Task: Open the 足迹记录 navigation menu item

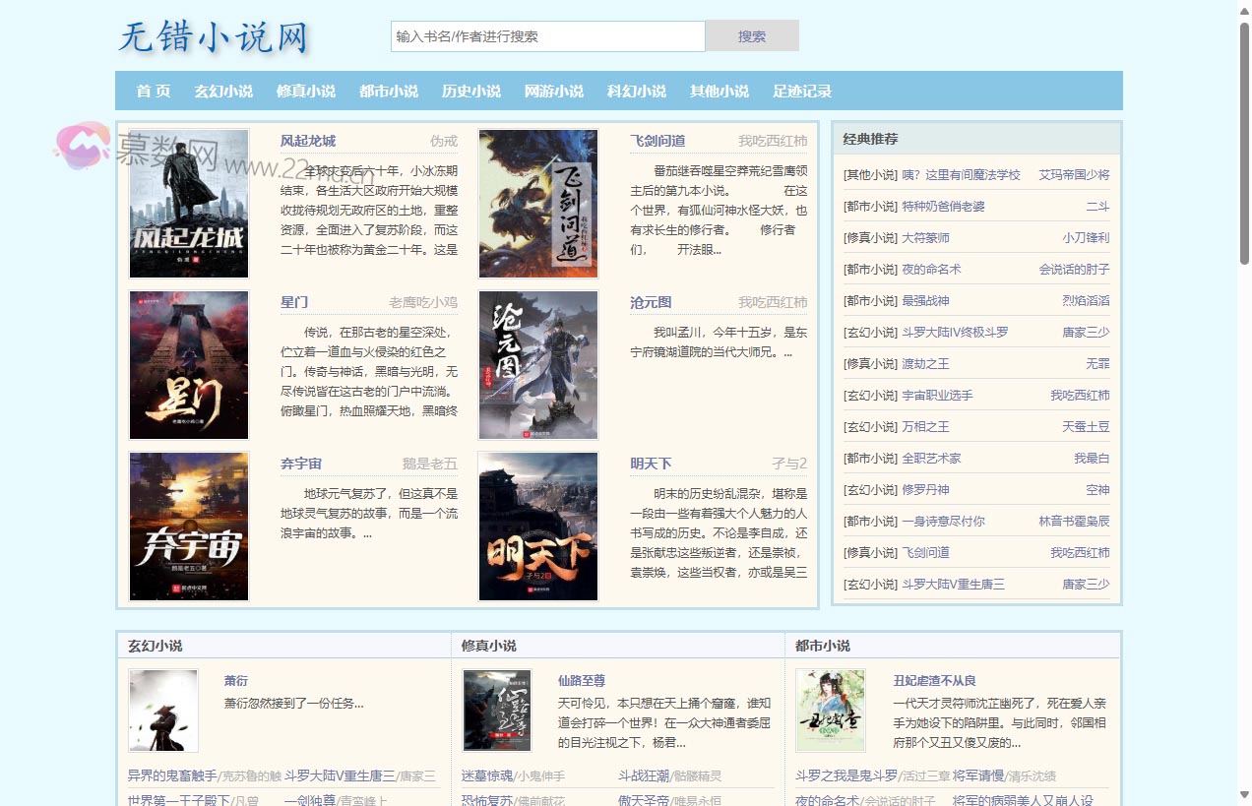Action: [803, 91]
